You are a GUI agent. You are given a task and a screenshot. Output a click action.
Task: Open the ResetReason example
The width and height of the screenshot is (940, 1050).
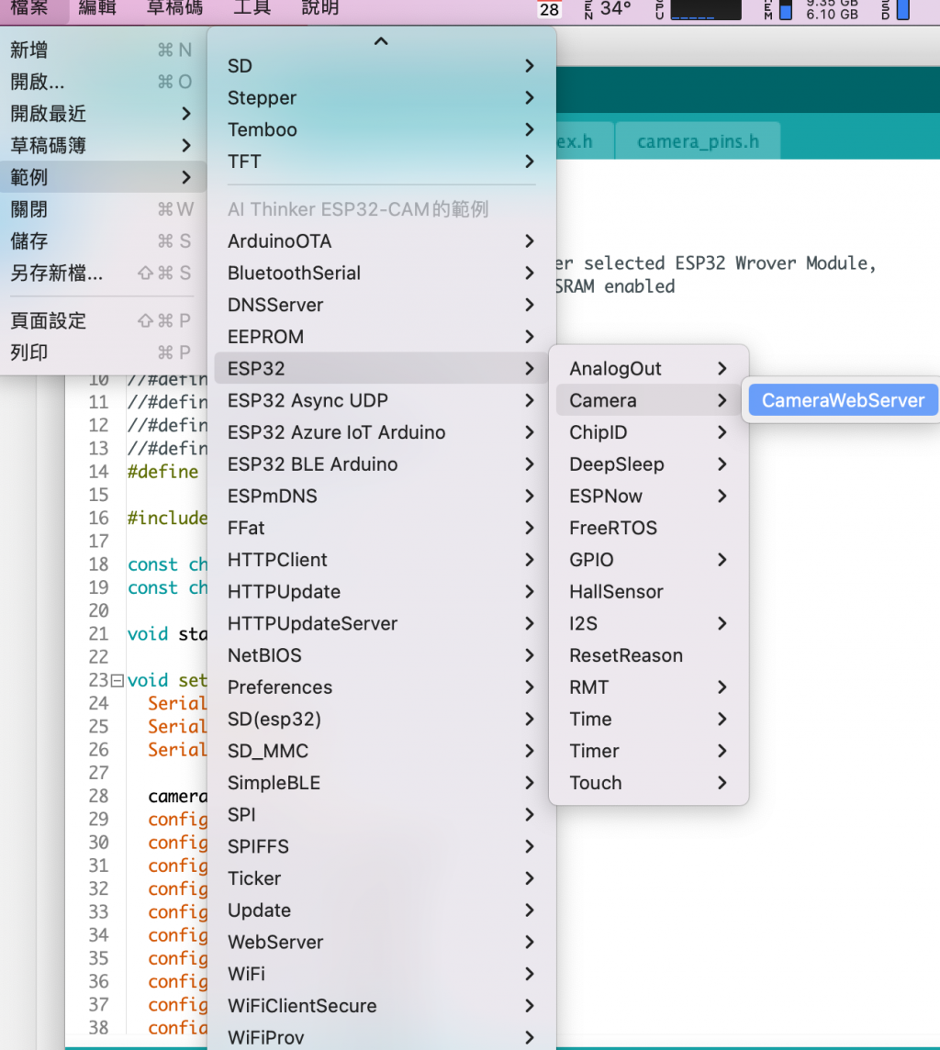648,655
